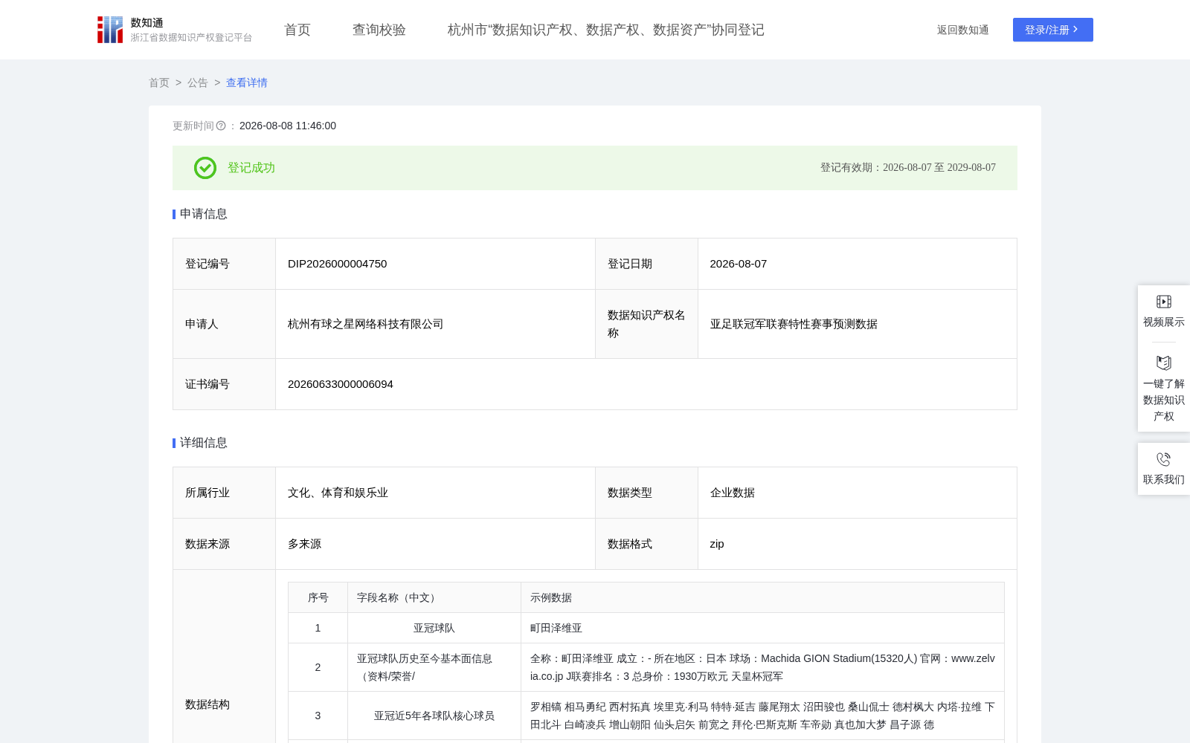Click the player names sample in row 3
This screenshot has width=1190, height=743.
[x=762, y=716]
